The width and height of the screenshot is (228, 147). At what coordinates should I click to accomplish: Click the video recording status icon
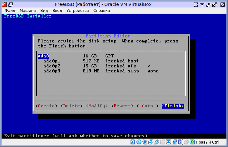pyautogui.click(x=174, y=142)
